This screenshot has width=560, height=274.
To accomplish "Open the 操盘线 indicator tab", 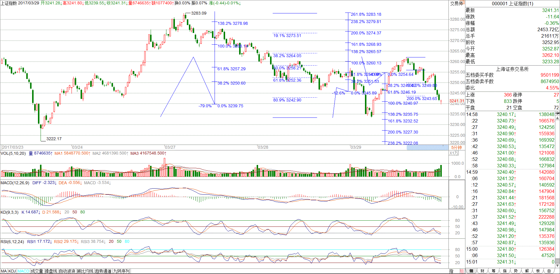I will pyautogui.click(x=51, y=271).
